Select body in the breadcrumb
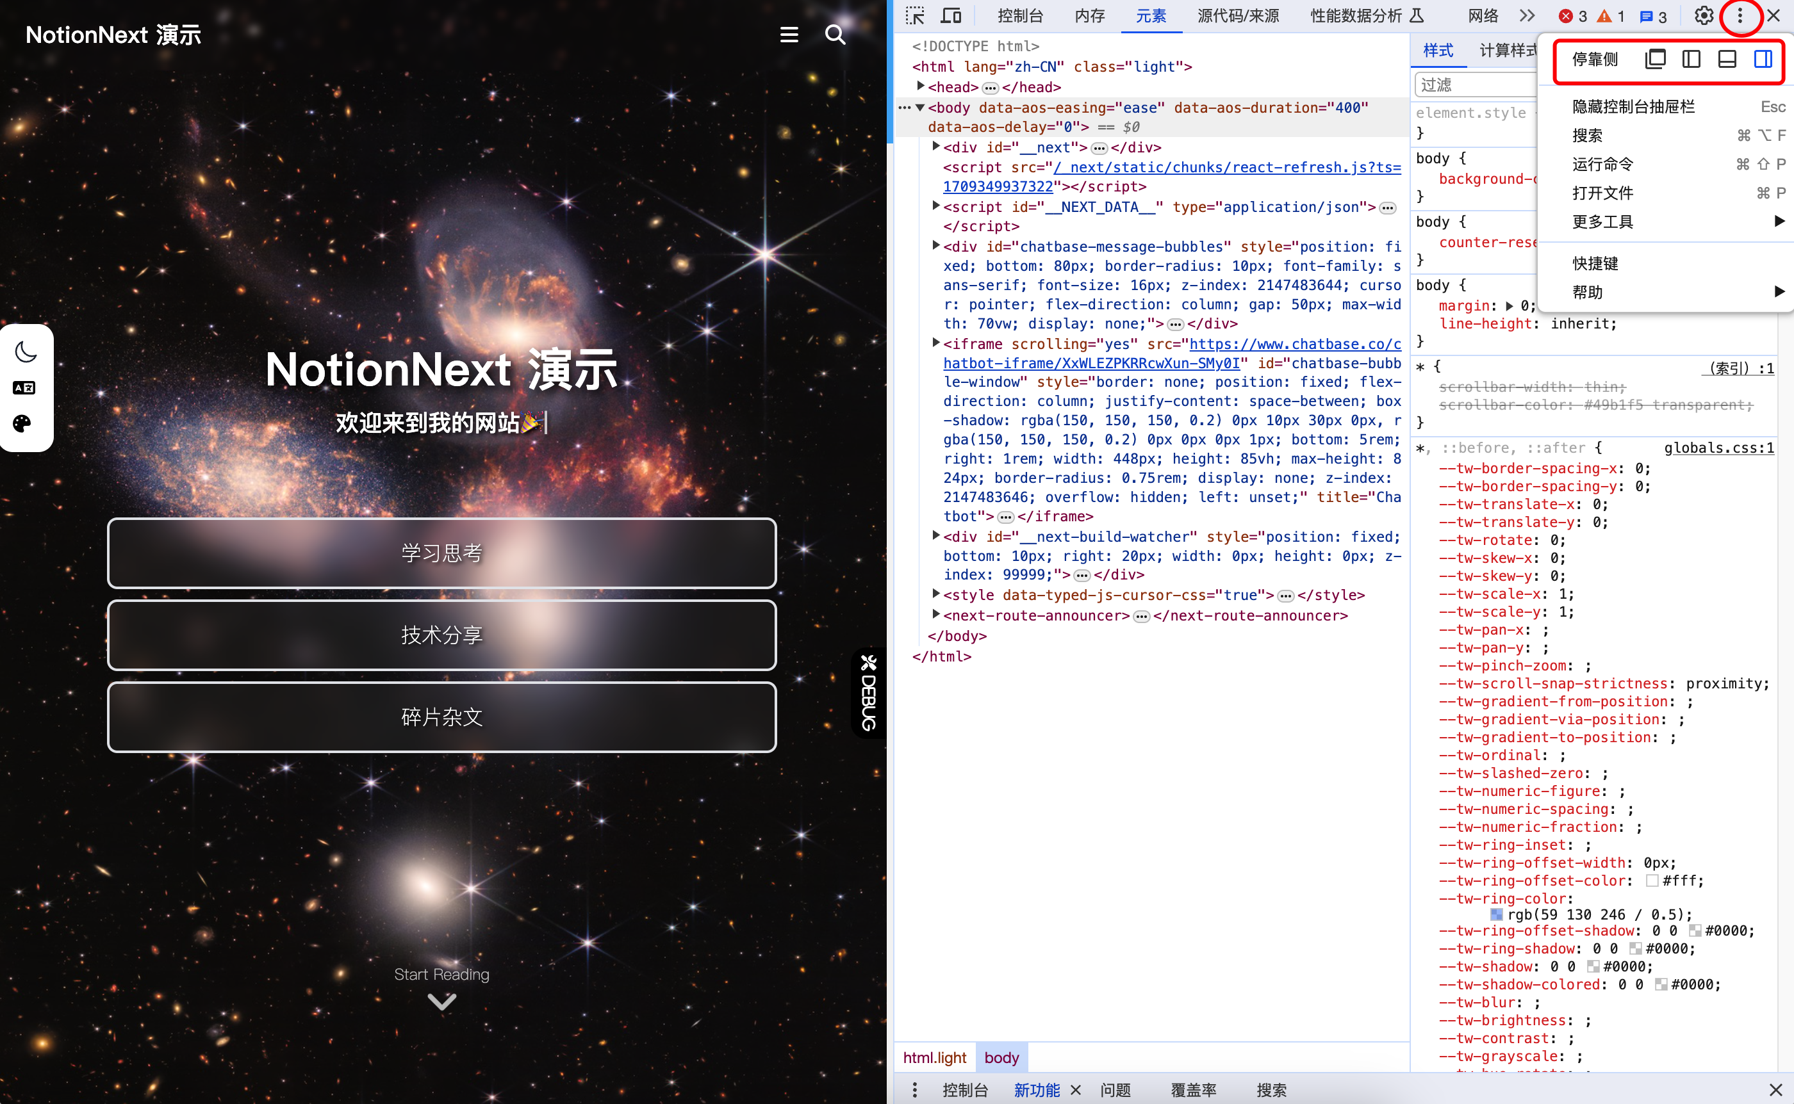Screen dimensions: 1794x1104 click(x=1001, y=1057)
